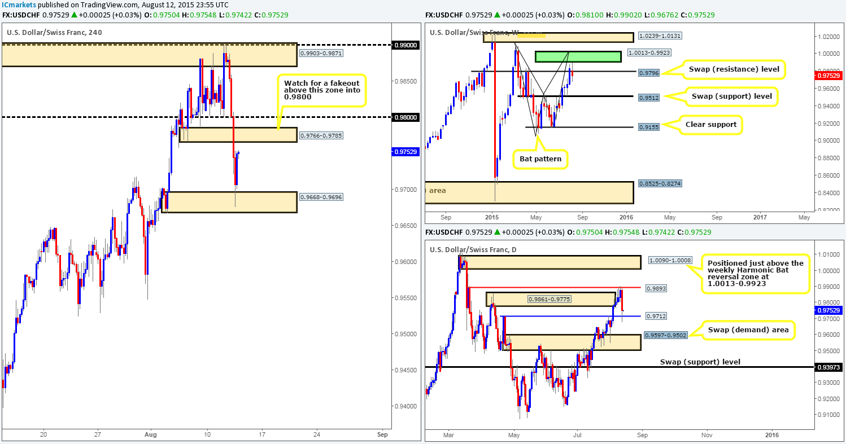Select the '0.9861-0.9775' daily zone label
Image resolution: width=846 pixels, height=444 pixels.
(x=549, y=300)
